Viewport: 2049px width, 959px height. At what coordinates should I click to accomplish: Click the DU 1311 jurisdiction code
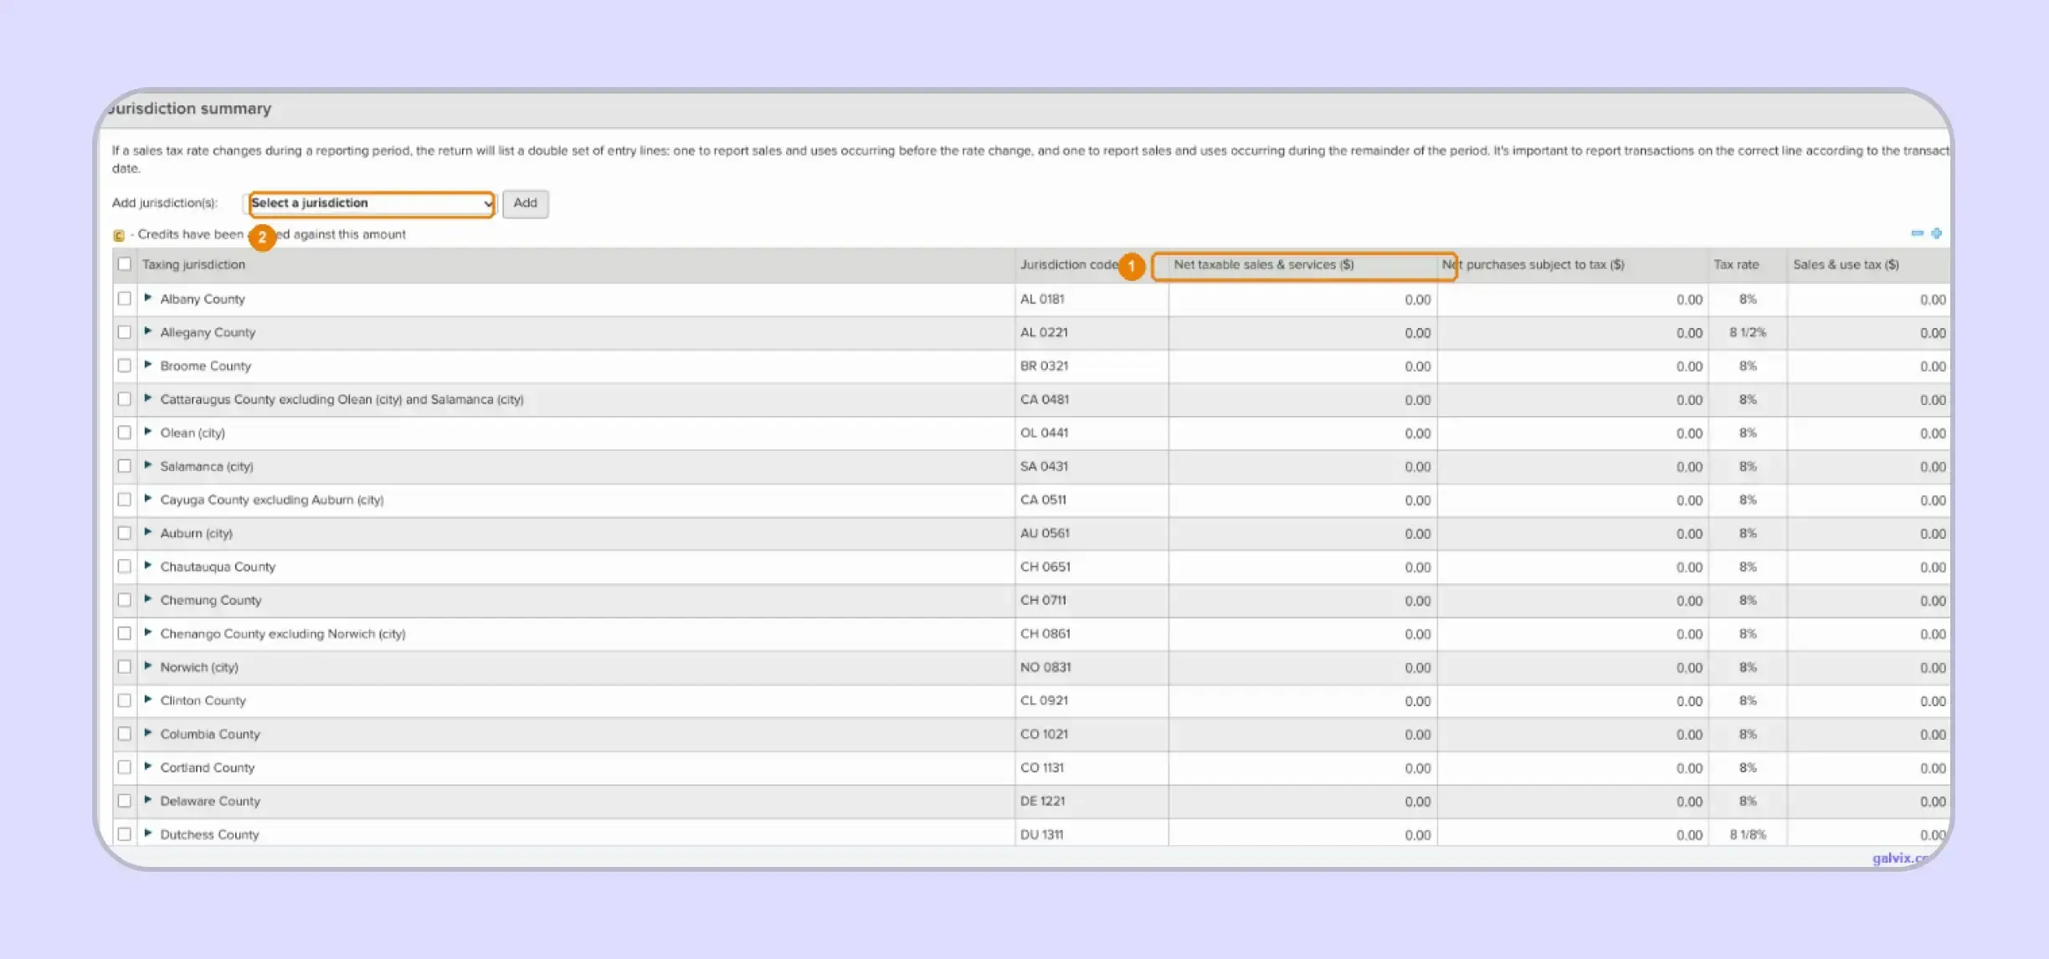(x=1041, y=834)
